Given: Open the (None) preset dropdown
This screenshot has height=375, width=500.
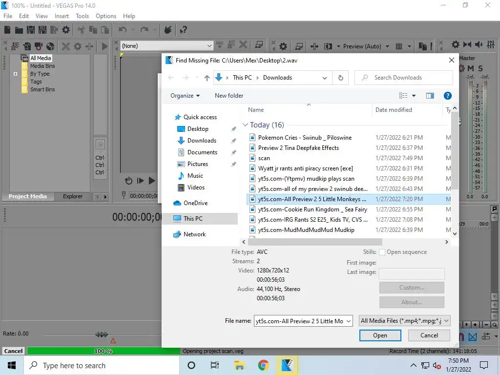Looking at the screenshot, I should (x=209, y=46).
